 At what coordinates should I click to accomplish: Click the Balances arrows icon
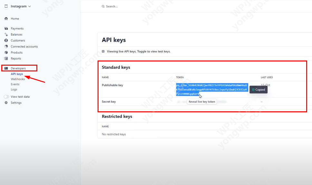6,34
